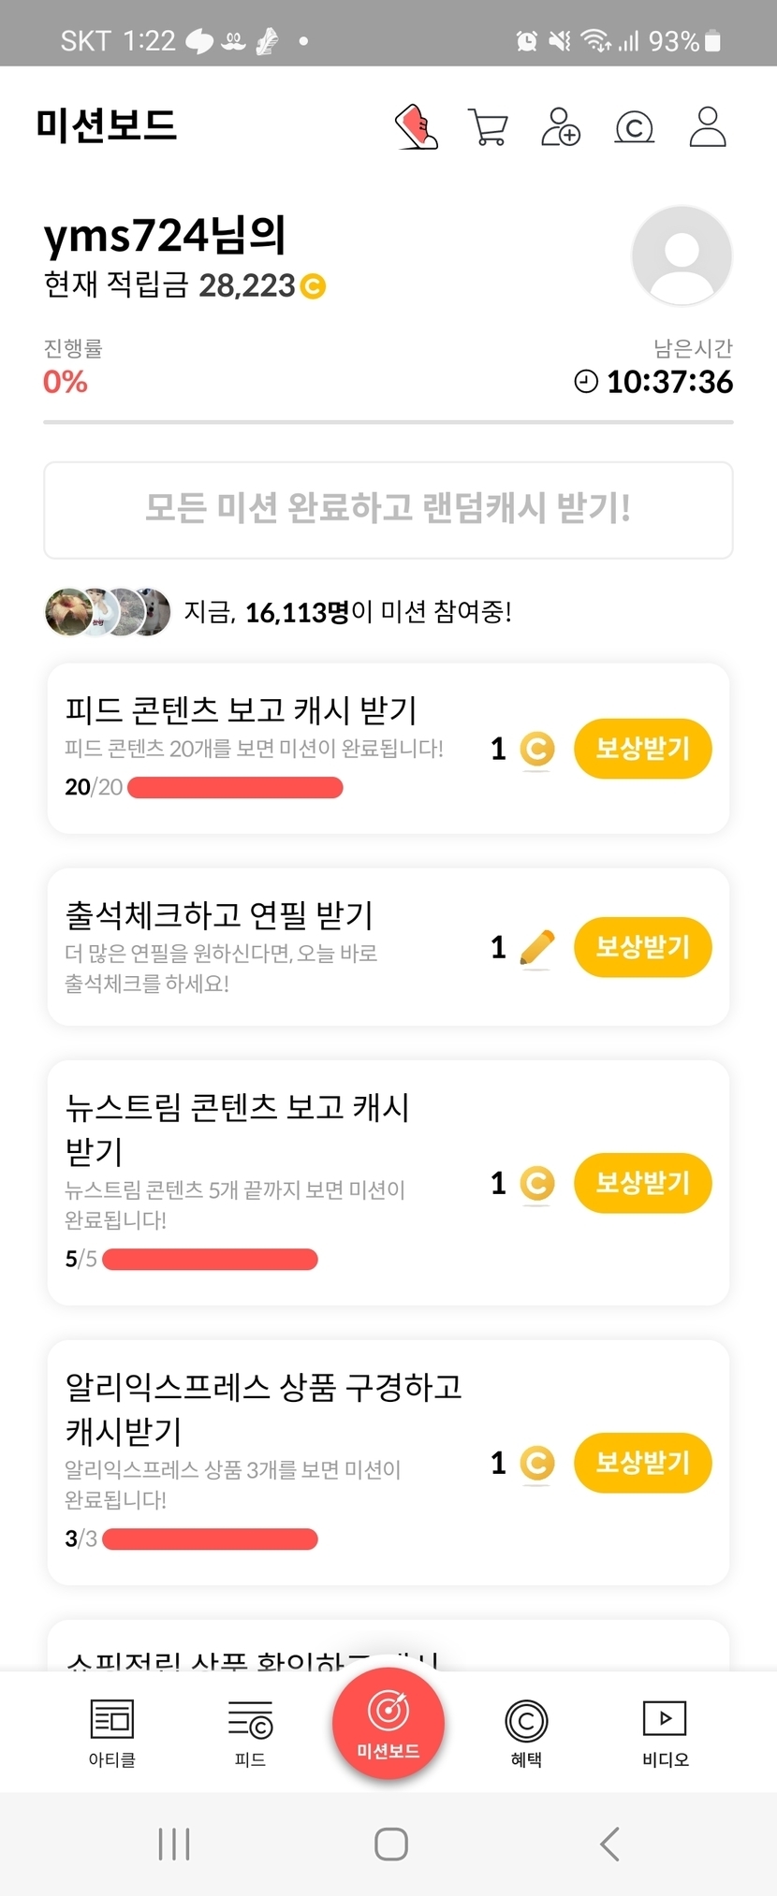Switch to the 아티클 tab

pyautogui.click(x=112, y=1733)
